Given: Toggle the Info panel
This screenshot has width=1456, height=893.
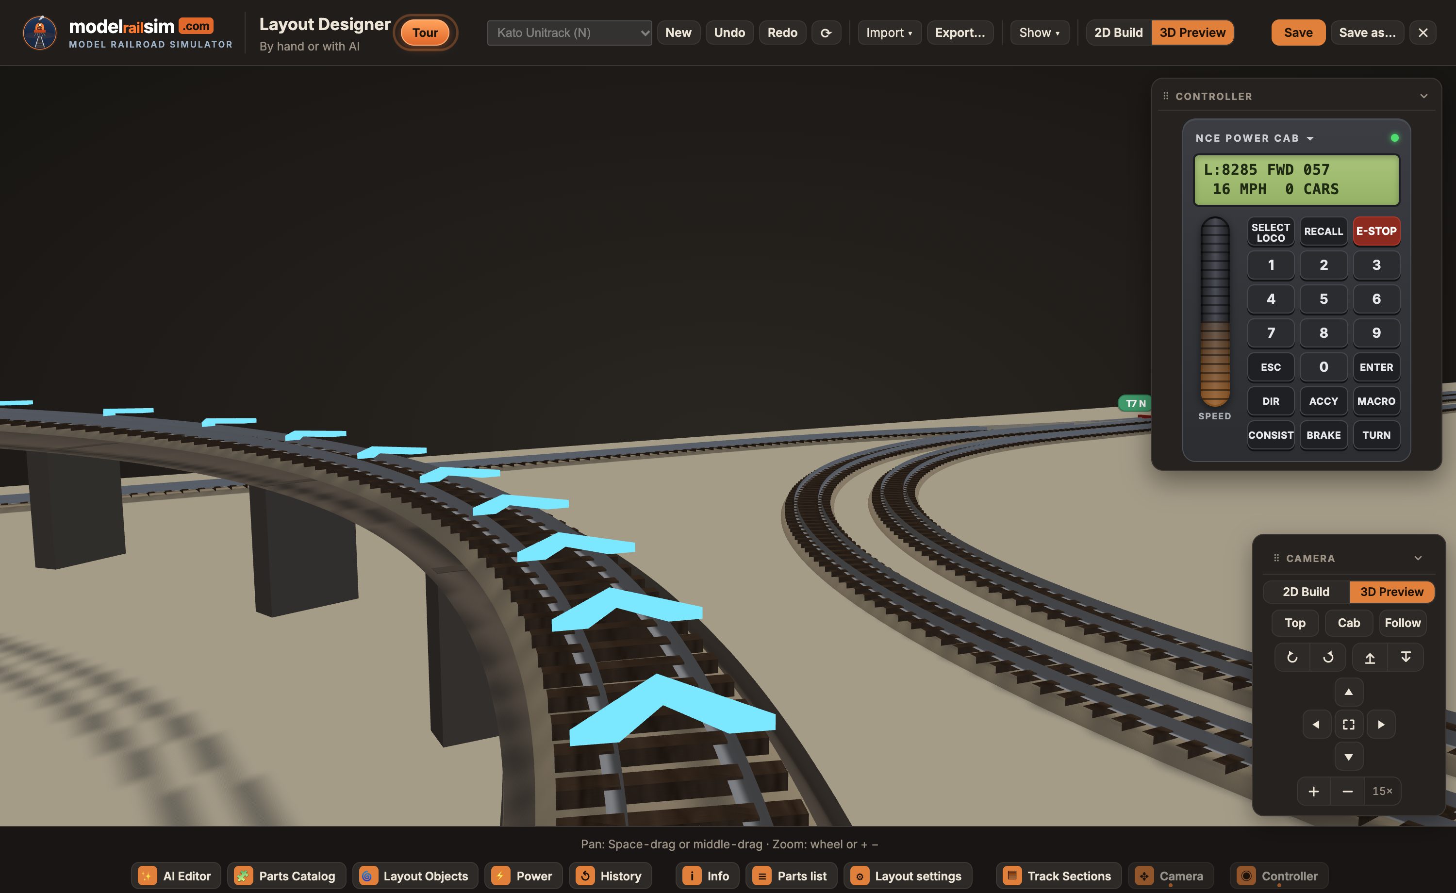Looking at the screenshot, I should (x=707, y=875).
